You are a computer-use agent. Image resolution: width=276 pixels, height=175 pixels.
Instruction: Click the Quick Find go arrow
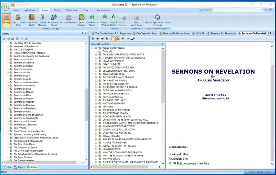266,10
